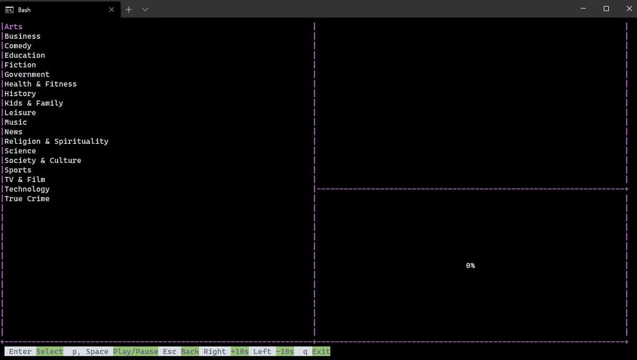The height and width of the screenshot is (360, 637).
Task: Choose the Fiction category
Action: coord(20,65)
